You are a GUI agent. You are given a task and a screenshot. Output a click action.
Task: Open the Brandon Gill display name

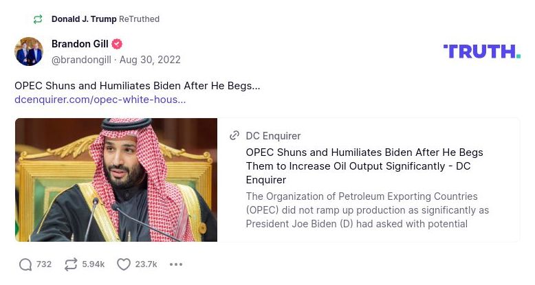click(80, 44)
